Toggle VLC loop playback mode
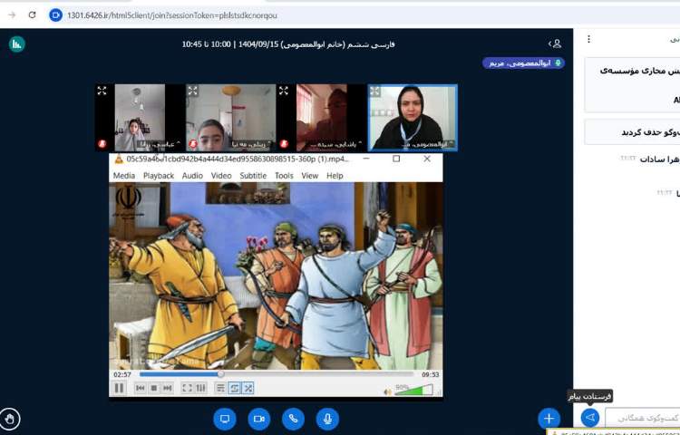Viewport: 680px width, 435px height. tap(235, 388)
